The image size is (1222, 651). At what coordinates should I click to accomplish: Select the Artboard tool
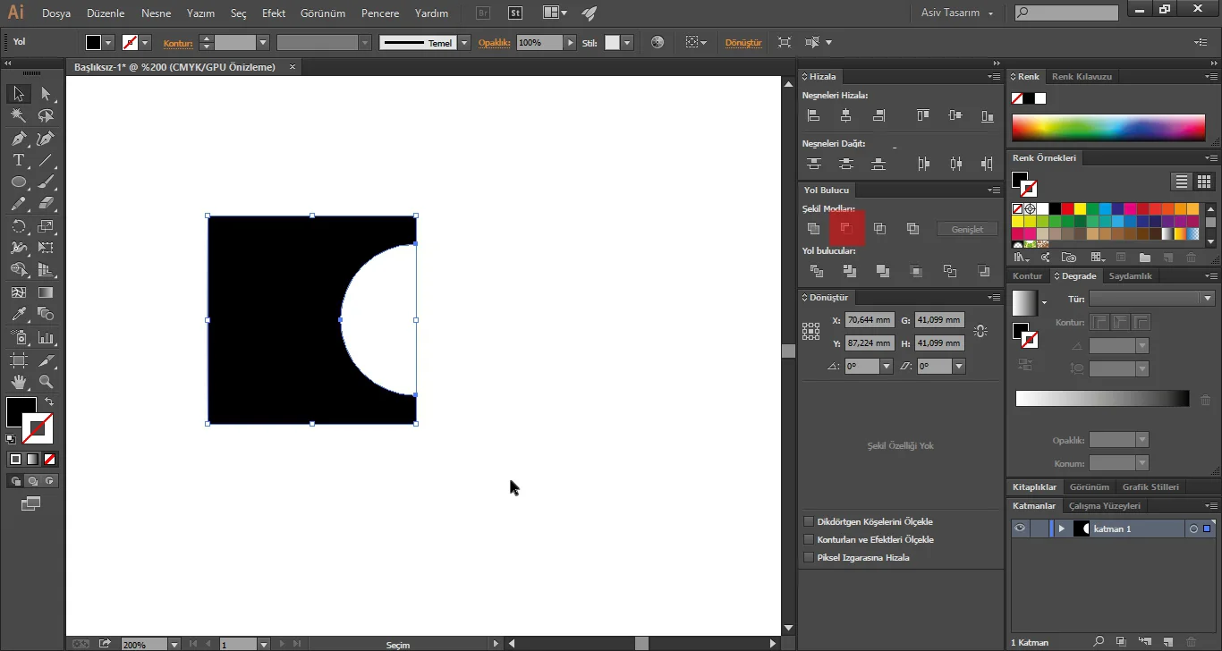coord(18,359)
